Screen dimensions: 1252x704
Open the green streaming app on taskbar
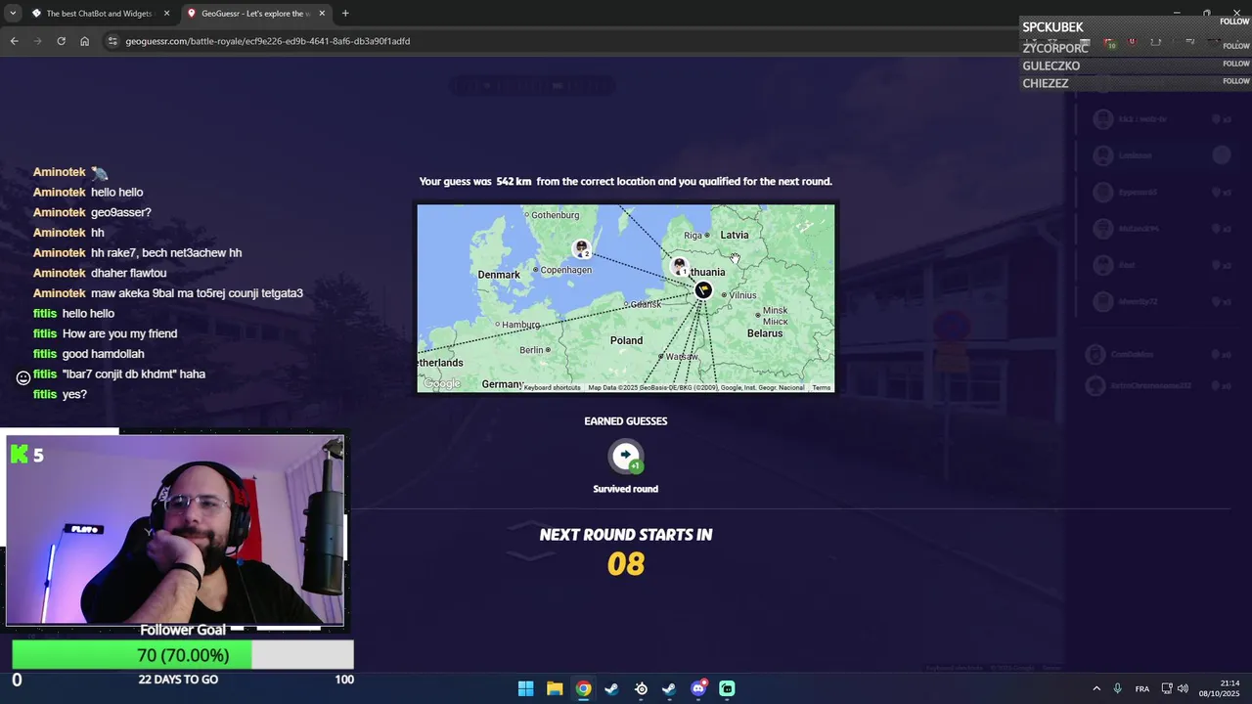coord(727,688)
